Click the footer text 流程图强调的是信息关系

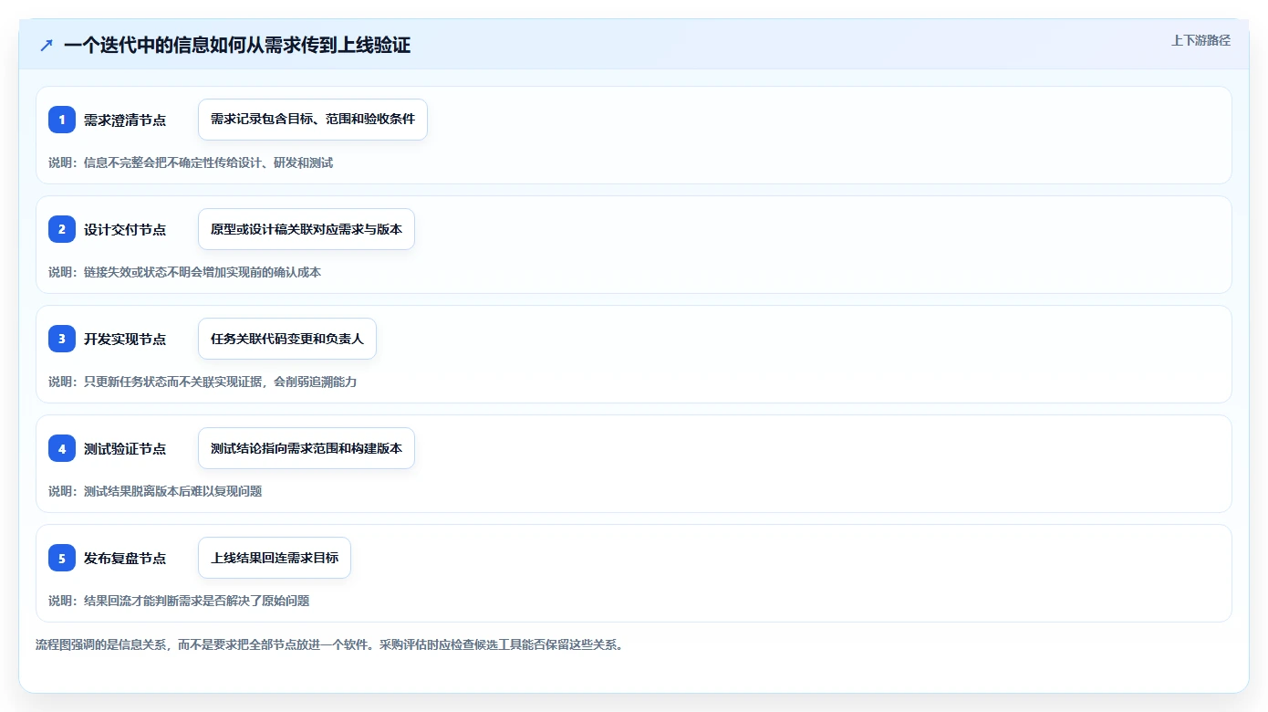point(100,644)
